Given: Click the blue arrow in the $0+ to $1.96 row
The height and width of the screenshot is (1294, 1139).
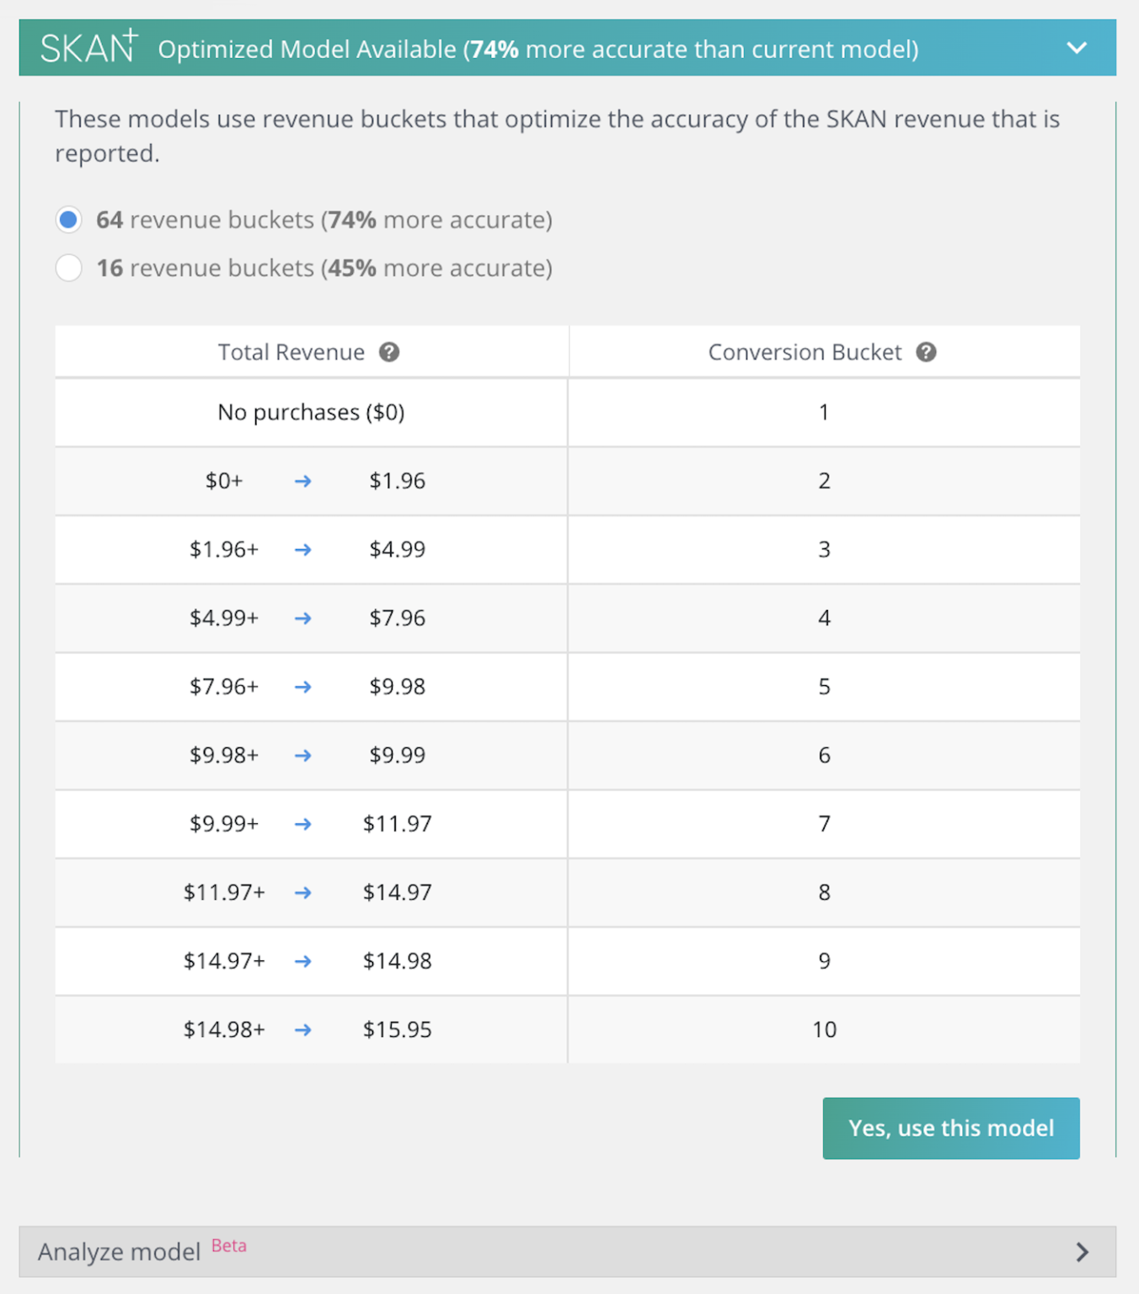Looking at the screenshot, I should pos(302,481).
